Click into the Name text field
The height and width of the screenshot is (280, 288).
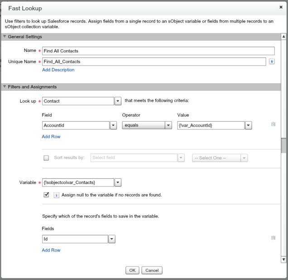pos(158,51)
